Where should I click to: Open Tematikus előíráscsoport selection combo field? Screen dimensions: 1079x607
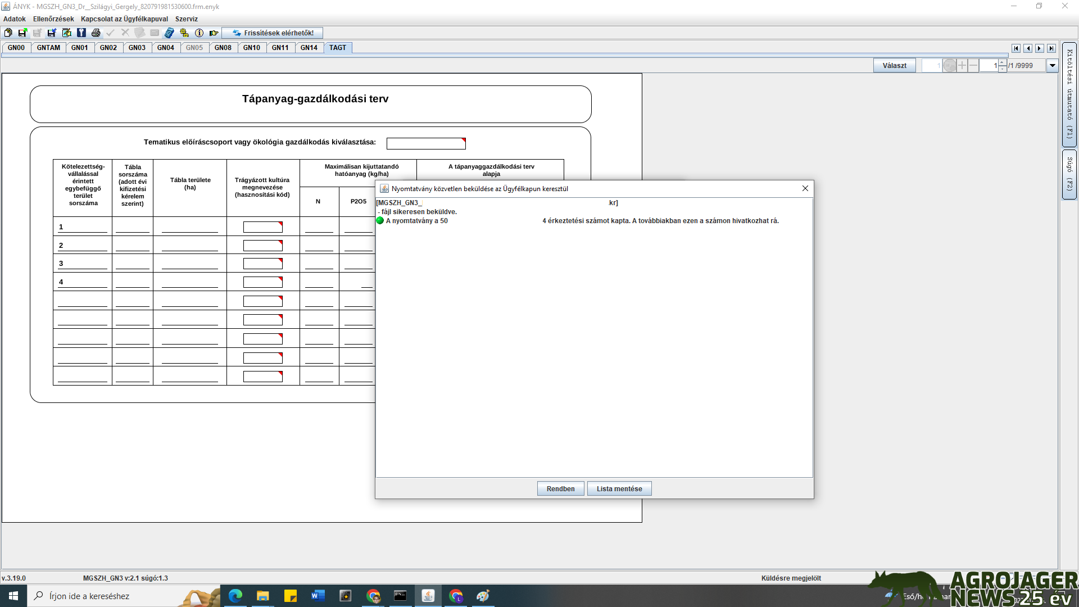[426, 143]
